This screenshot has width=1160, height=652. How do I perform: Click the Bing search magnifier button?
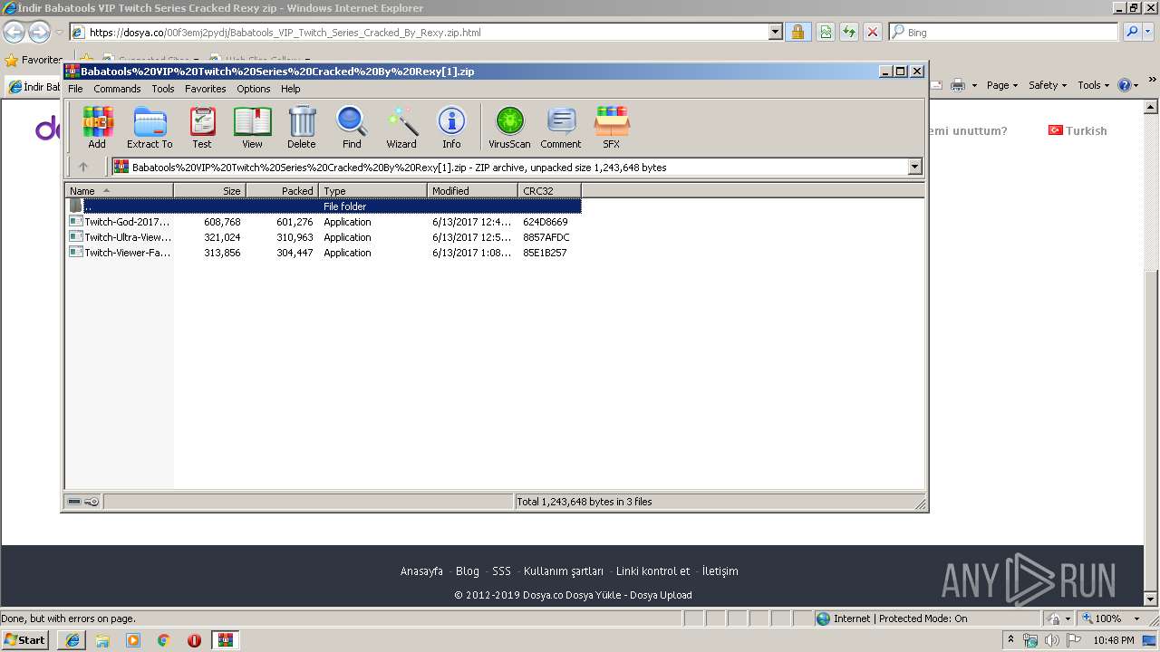1132,32
